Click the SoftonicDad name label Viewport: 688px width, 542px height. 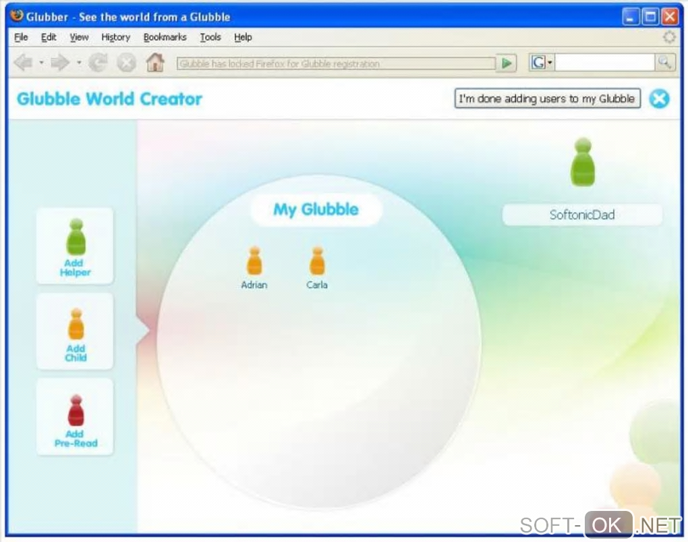pyautogui.click(x=582, y=215)
